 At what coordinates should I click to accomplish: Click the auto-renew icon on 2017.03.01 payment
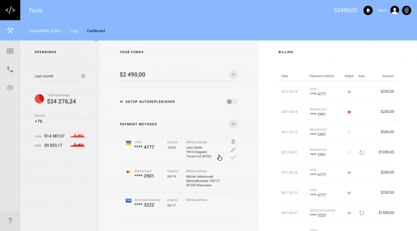[361, 152]
